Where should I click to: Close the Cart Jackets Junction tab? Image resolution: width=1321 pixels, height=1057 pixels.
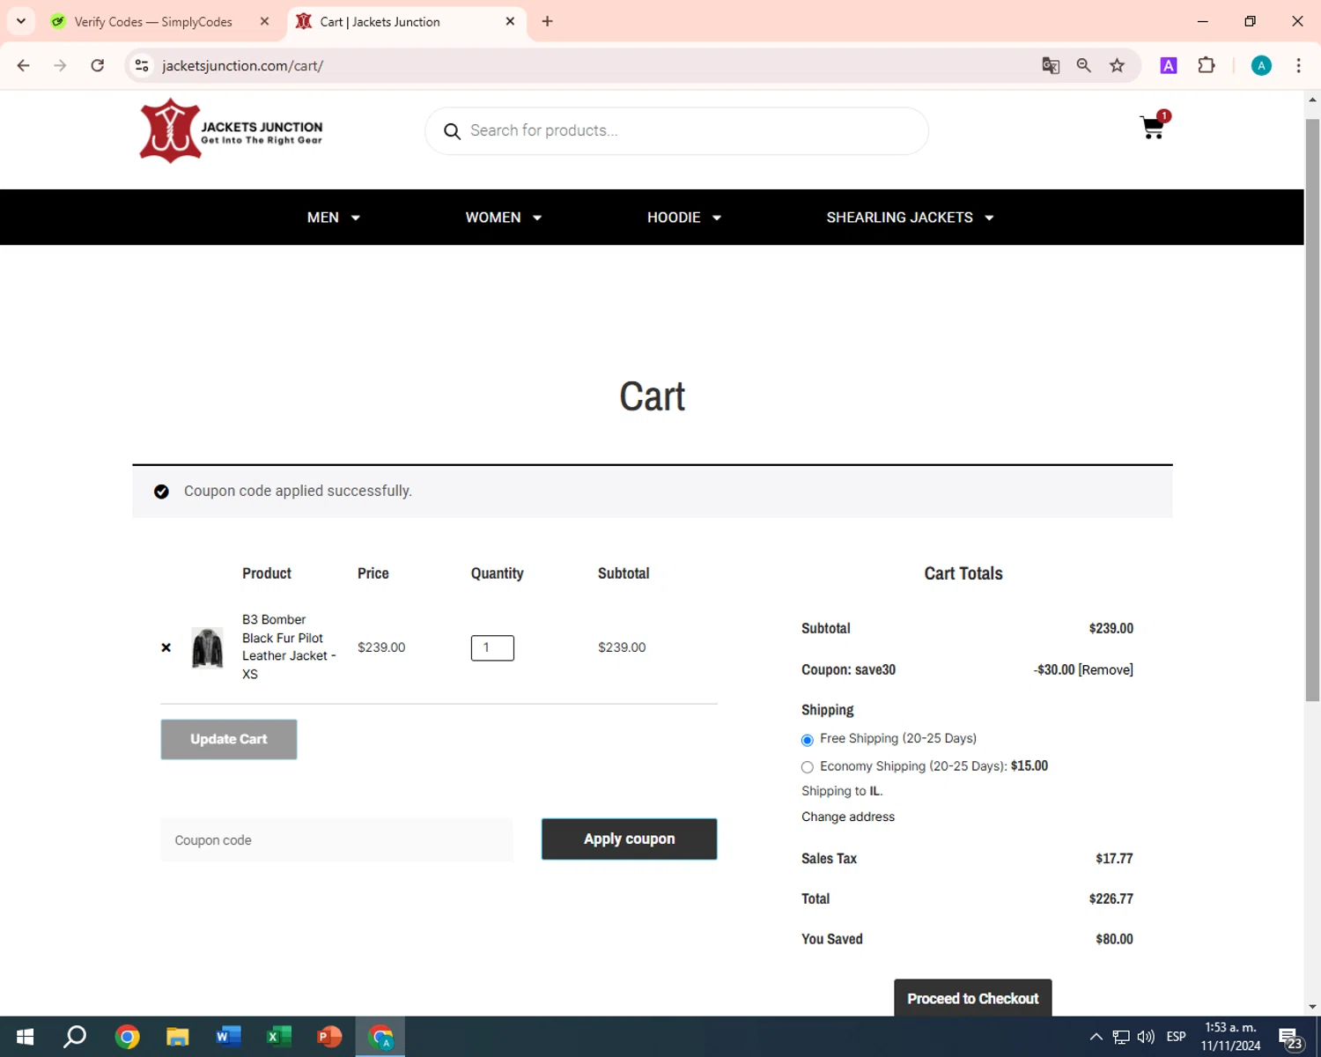click(x=510, y=21)
